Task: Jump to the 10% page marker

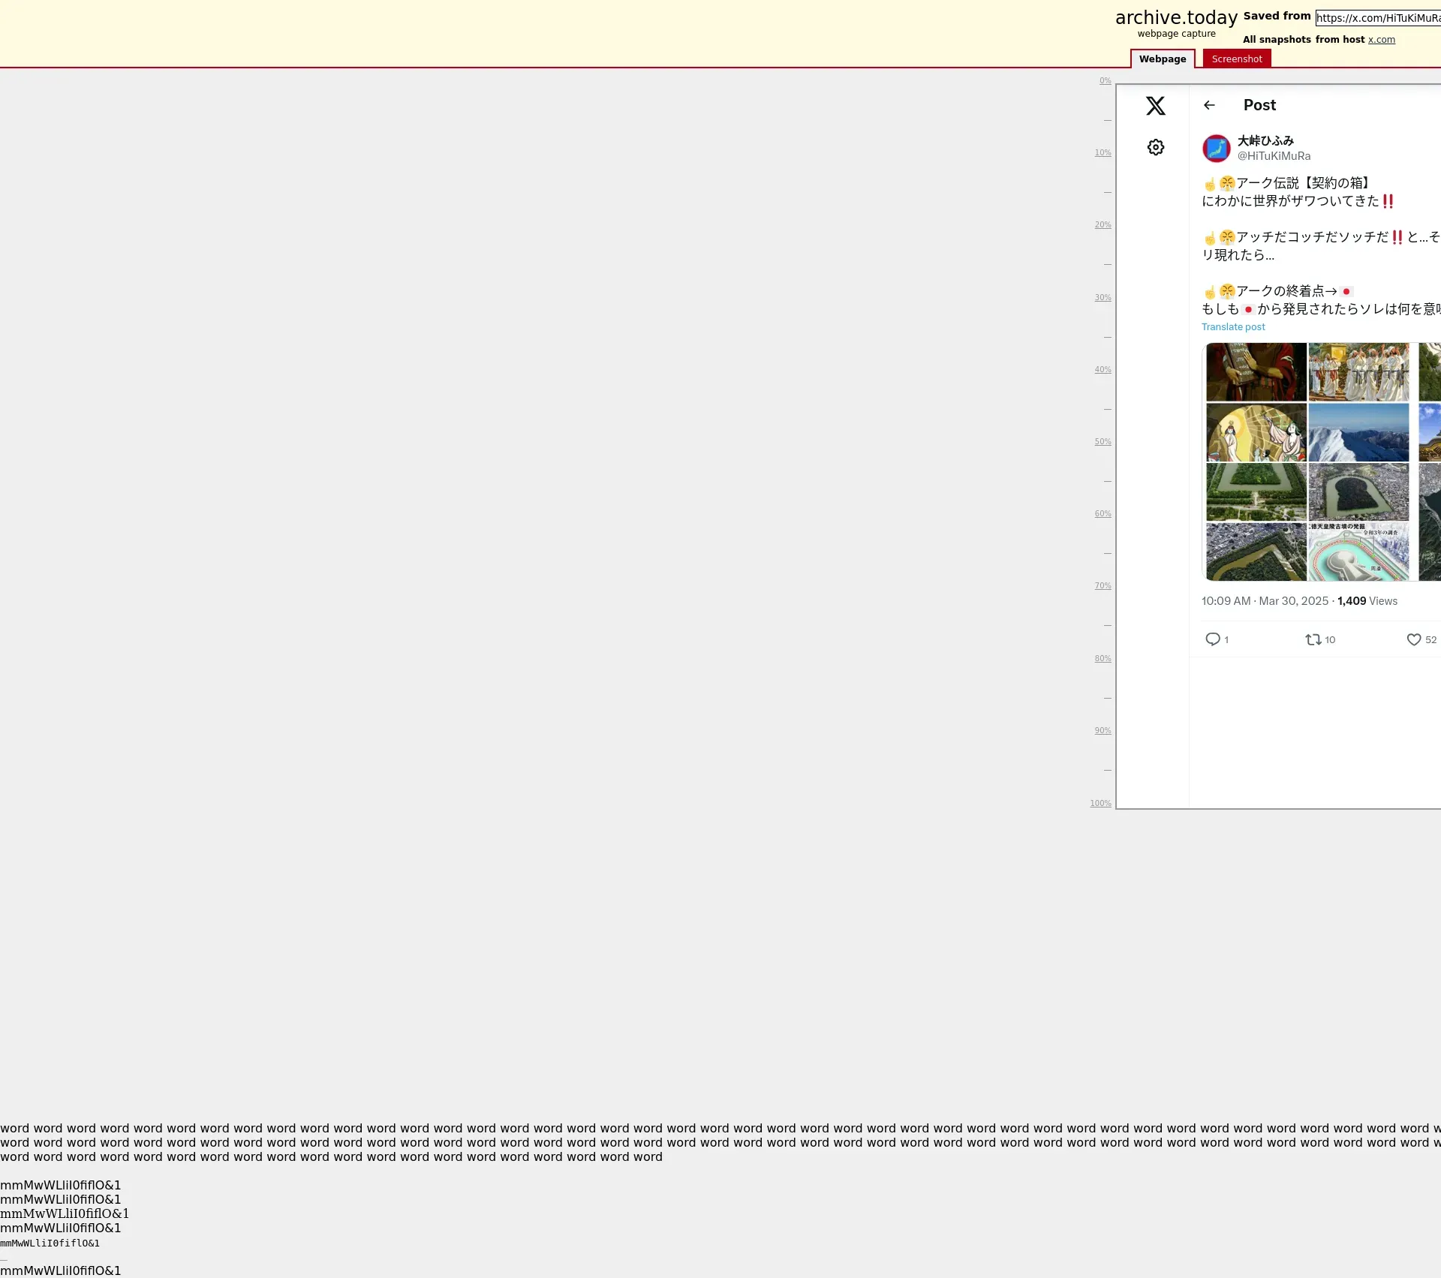Action: pos(1102,153)
